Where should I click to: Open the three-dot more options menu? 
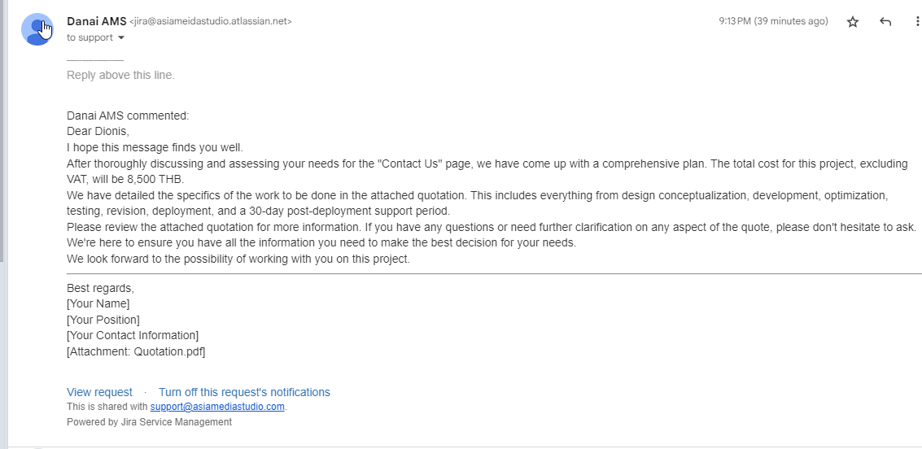[x=917, y=22]
